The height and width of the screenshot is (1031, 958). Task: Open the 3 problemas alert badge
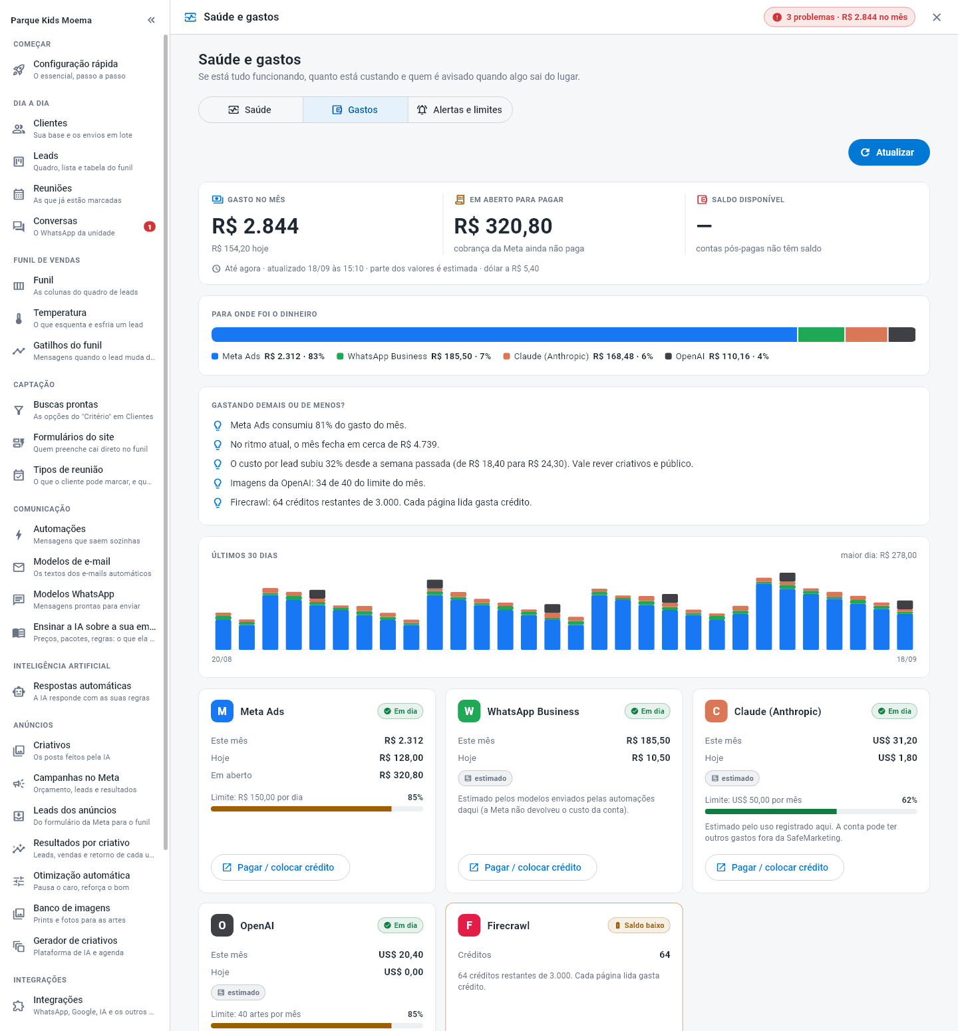840,17
